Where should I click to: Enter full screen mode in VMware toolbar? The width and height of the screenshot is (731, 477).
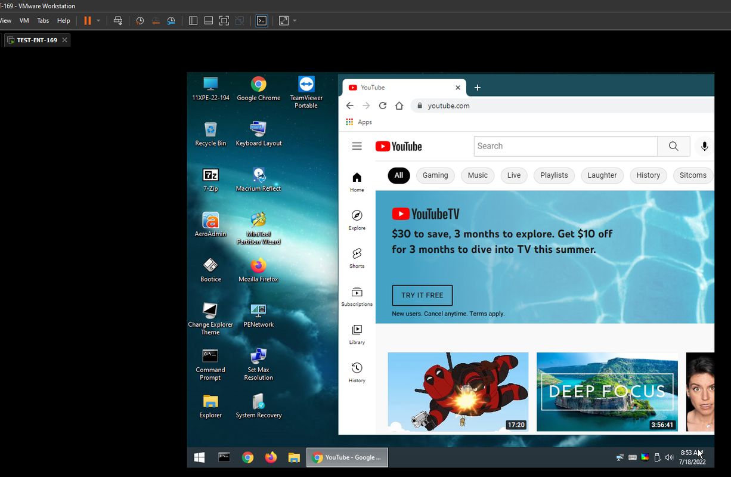224,20
